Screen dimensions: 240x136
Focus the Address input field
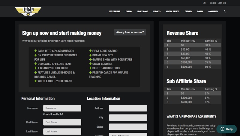pos(128,108)
